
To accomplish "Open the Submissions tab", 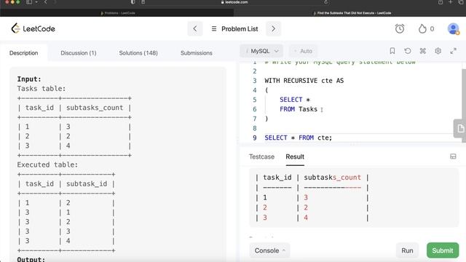I will point(196,53).
